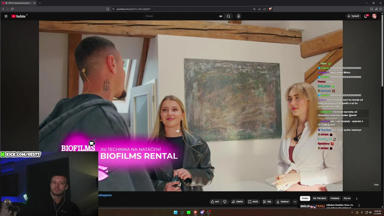Image resolution: width=384 pixels, height=216 pixels.
Task: Open OBS Studio from taskbar
Action: (x=209, y=212)
